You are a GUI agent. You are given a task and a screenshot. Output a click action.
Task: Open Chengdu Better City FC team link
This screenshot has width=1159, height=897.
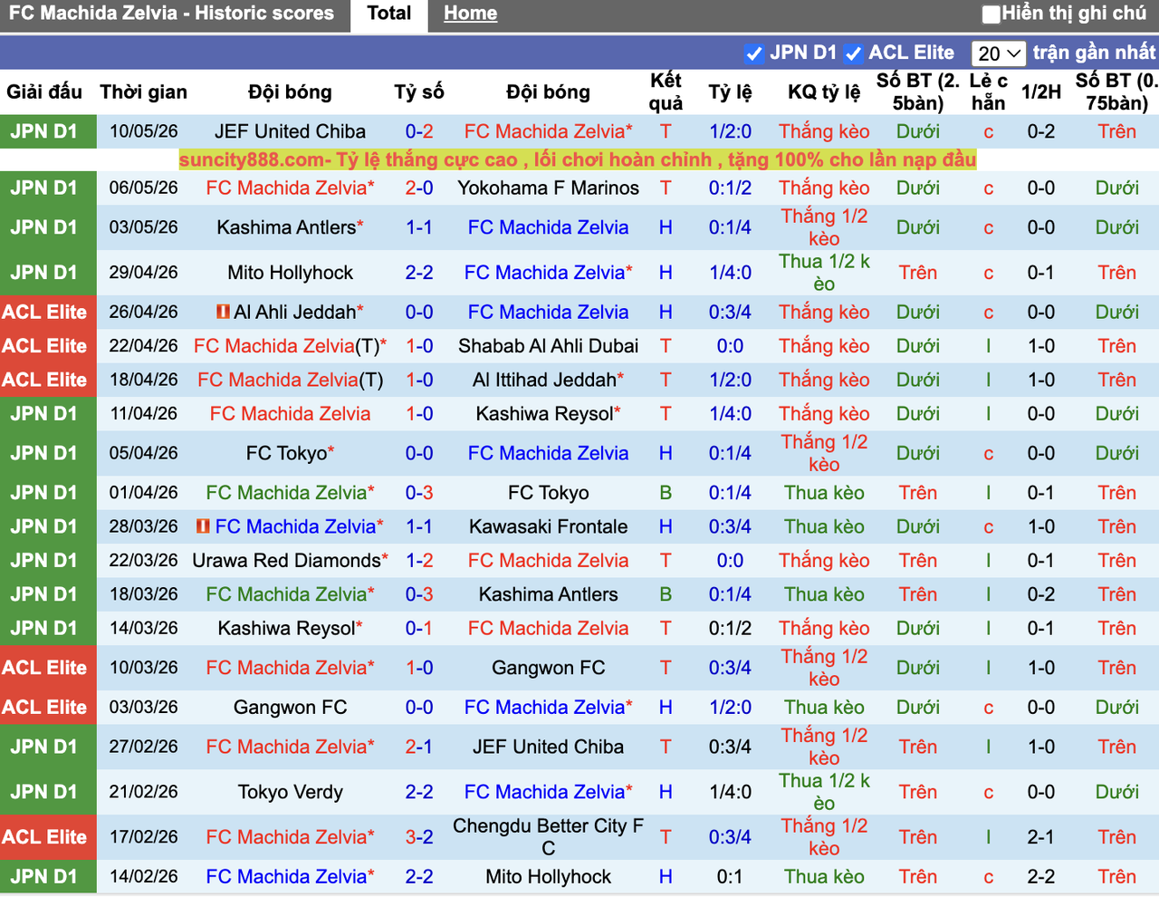coord(548,837)
